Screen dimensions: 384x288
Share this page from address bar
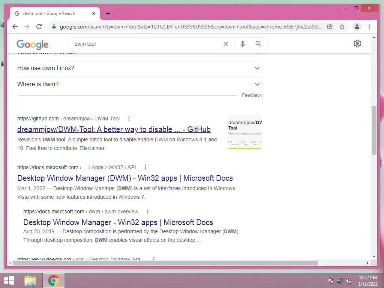click(x=330, y=27)
